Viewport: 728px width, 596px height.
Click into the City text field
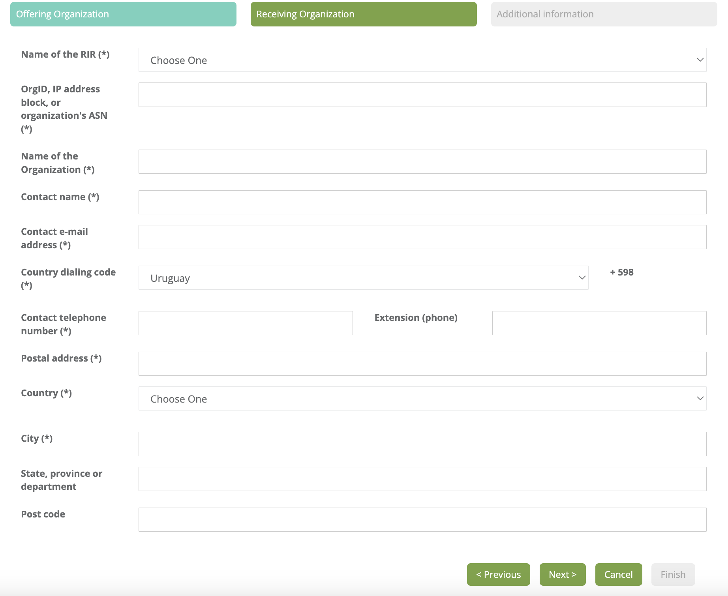(x=422, y=444)
